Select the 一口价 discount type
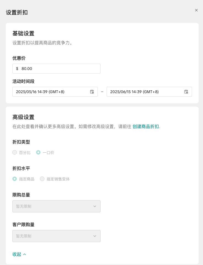 click(38, 152)
